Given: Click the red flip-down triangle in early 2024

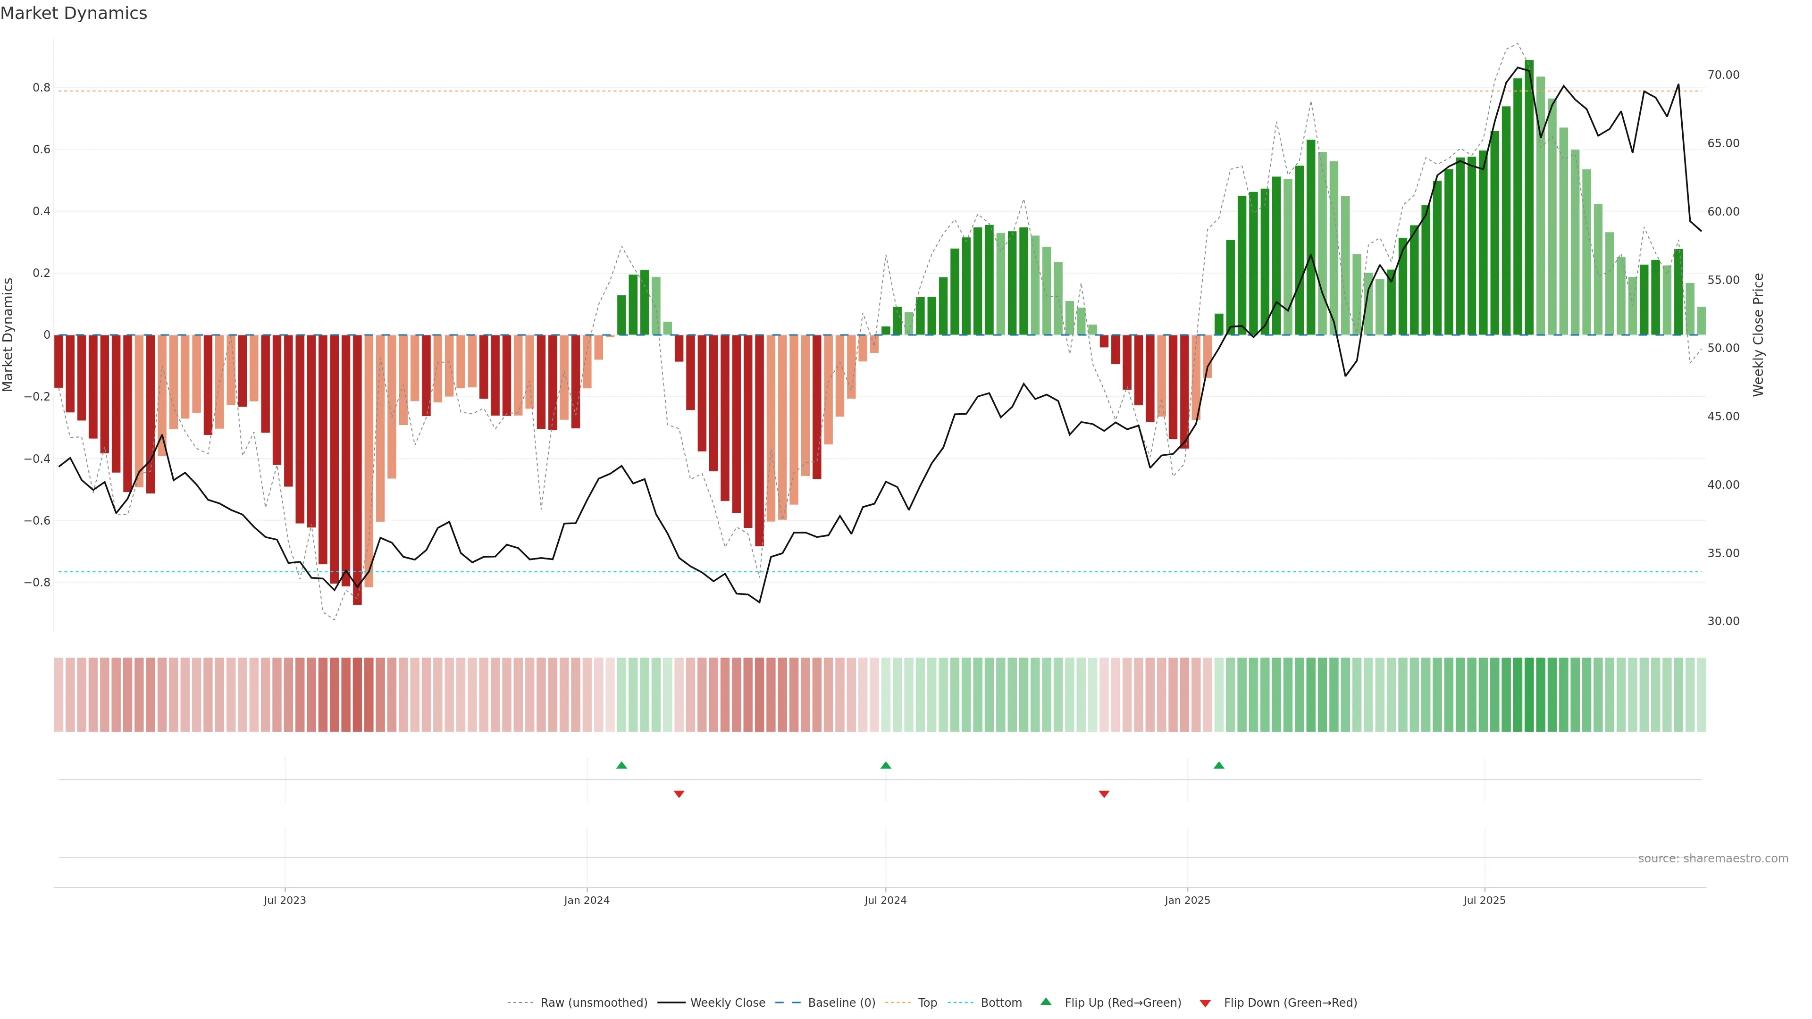Looking at the screenshot, I should click(679, 794).
